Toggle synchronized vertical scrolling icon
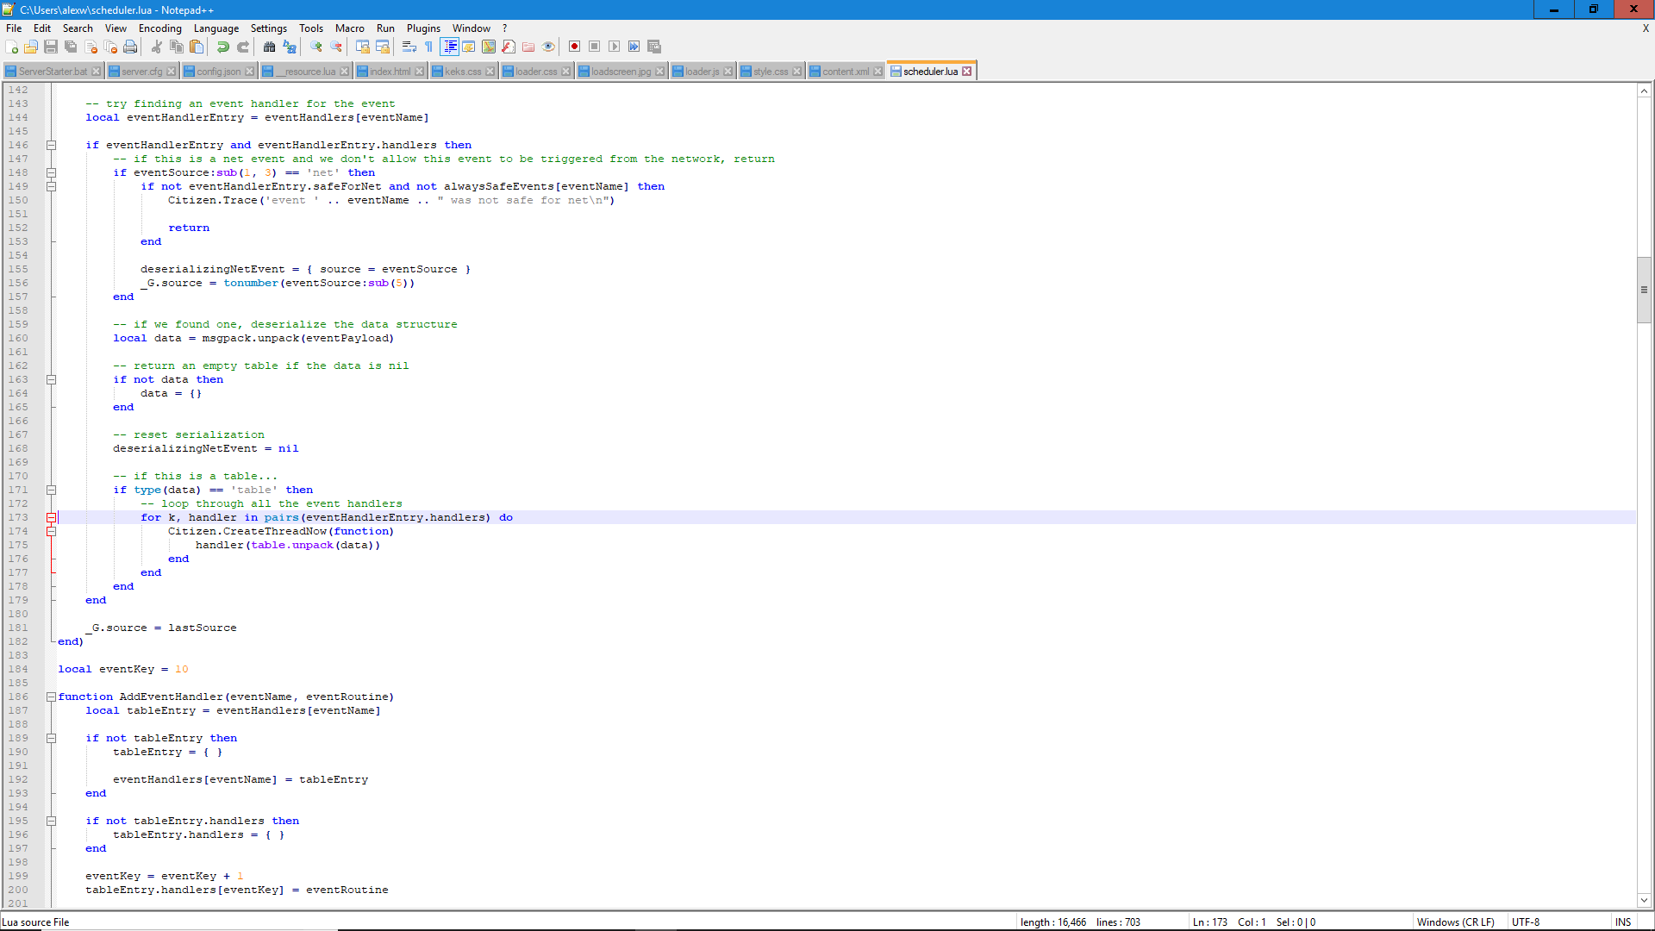This screenshot has height=931, width=1655. tap(363, 47)
